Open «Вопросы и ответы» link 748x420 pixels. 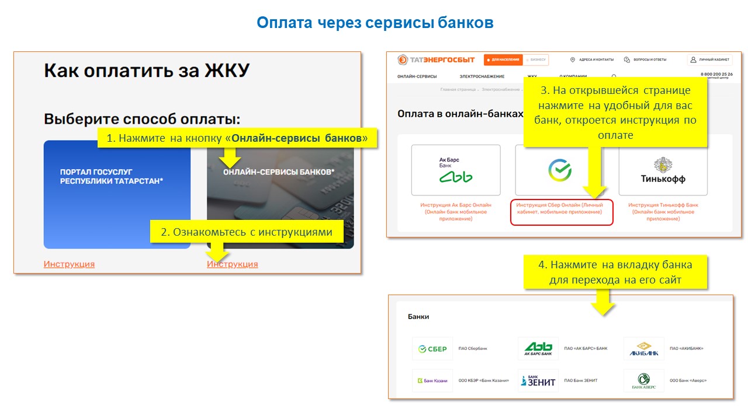point(645,60)
